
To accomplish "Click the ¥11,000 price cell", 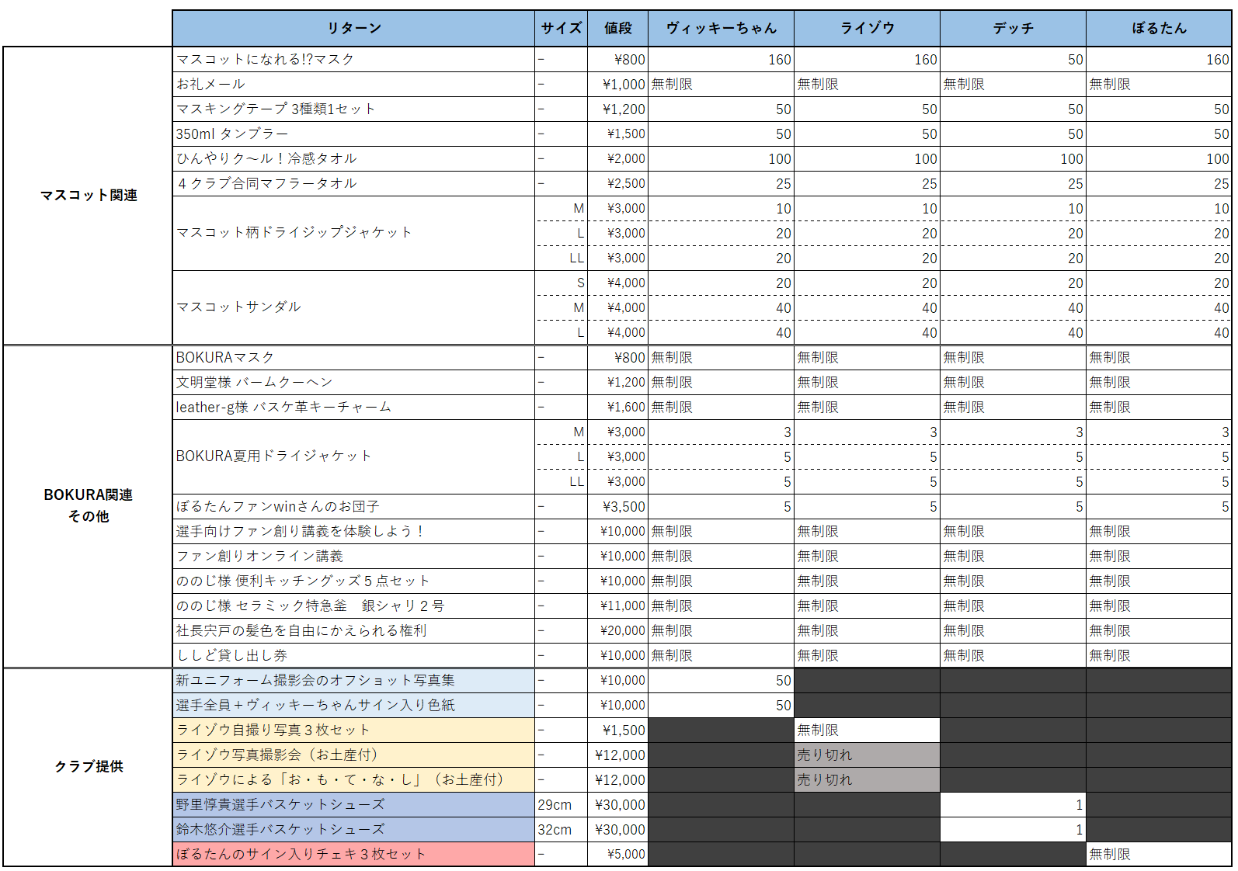I will [x=617, y=606].
